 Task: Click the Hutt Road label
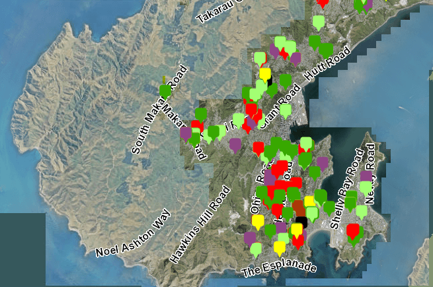click(x=327, y=64)
